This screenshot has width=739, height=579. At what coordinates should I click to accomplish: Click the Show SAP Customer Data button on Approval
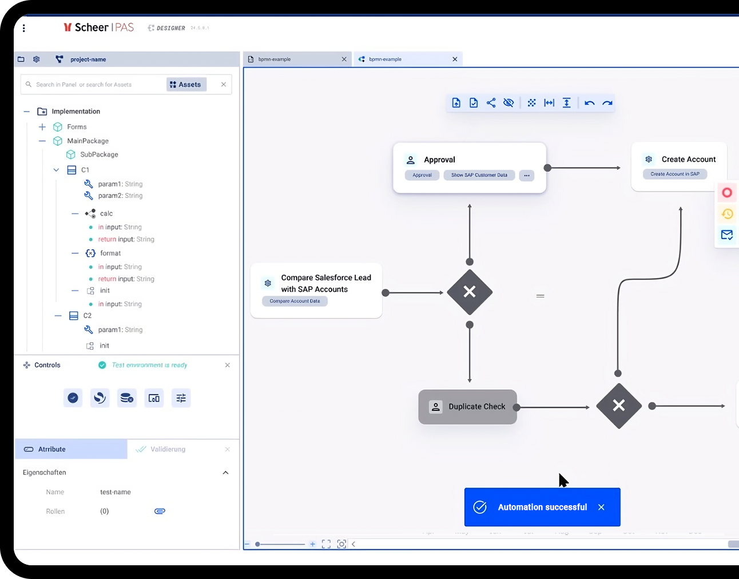[479, 175]
